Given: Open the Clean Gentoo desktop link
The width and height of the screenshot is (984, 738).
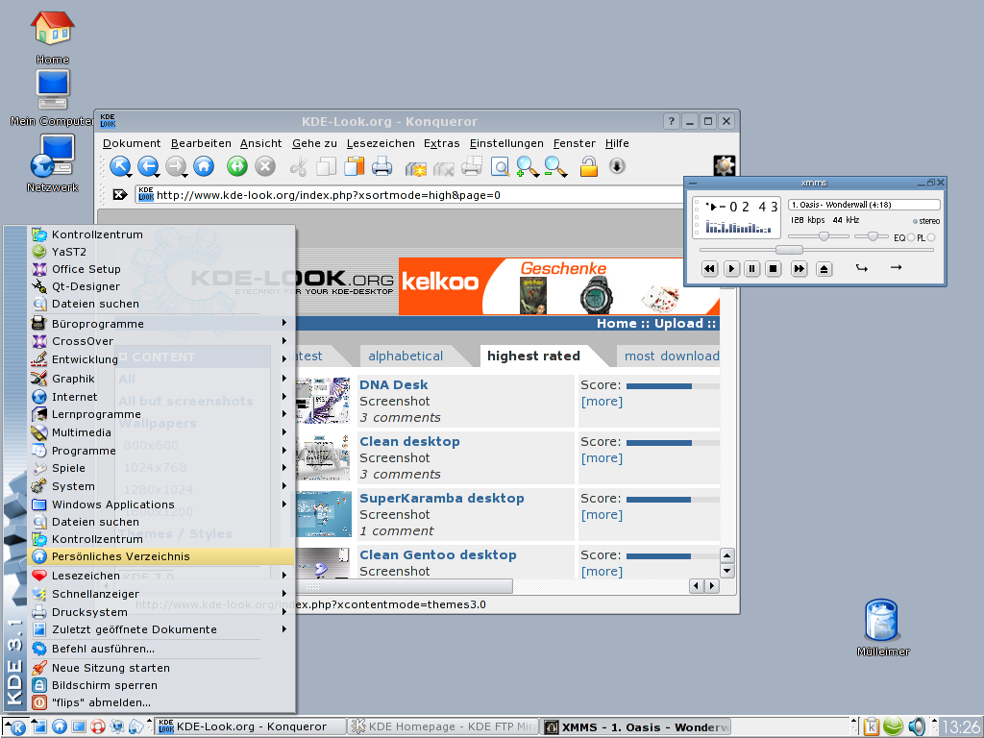Looking at the screenshot, I should 438,554.
